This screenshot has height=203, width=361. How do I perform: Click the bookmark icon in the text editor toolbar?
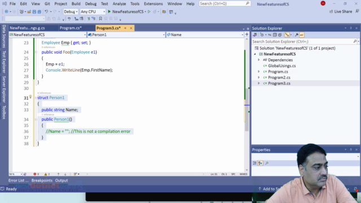(100, 19)
